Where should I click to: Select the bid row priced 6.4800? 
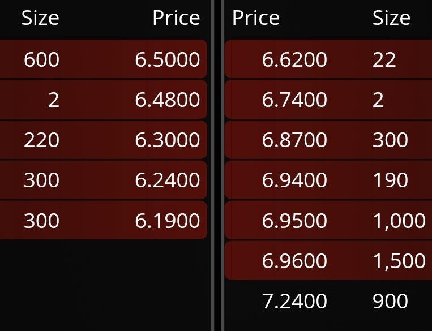coord(103,100)
